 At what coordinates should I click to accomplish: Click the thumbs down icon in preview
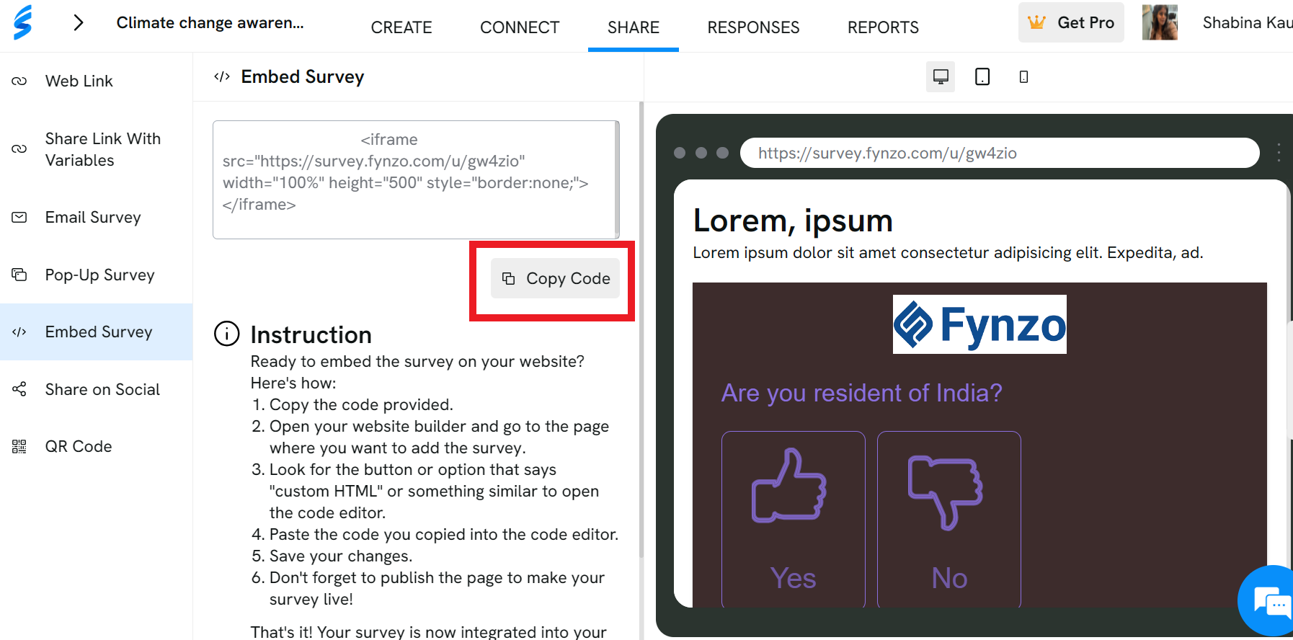[x=945, y=492]
